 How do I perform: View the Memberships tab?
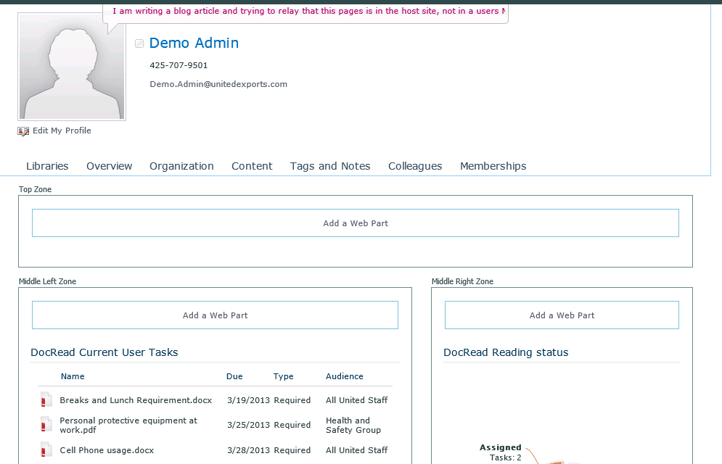(493, 166)
